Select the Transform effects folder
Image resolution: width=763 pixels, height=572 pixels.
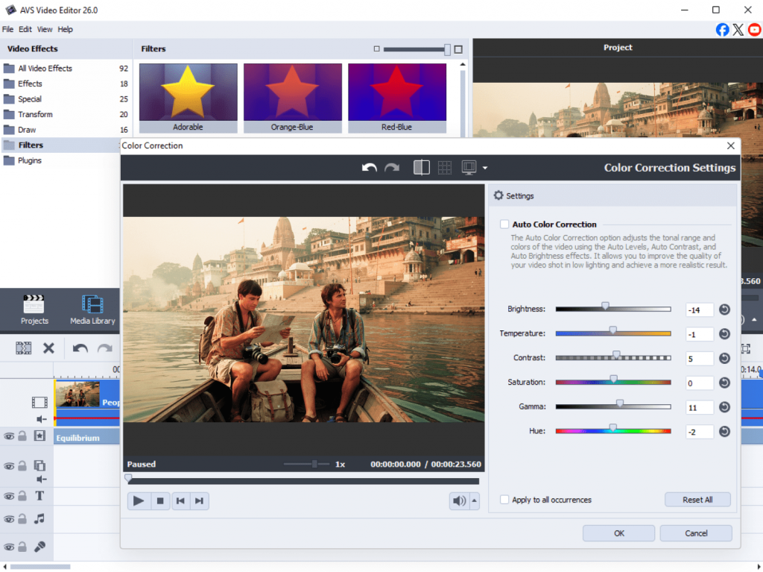point(35,114)
